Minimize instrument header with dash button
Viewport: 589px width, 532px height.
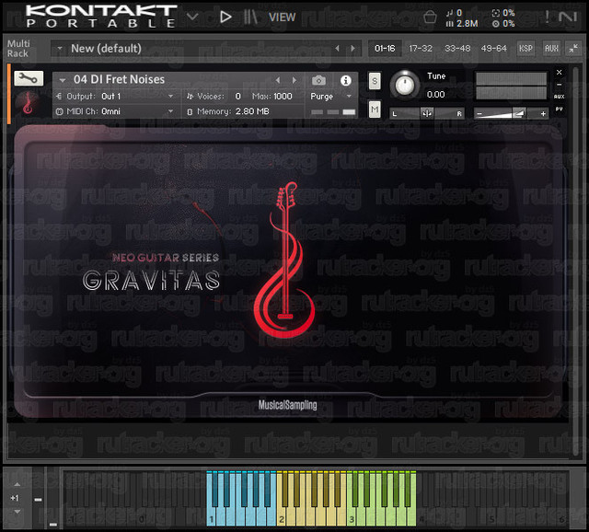(559, 85)
